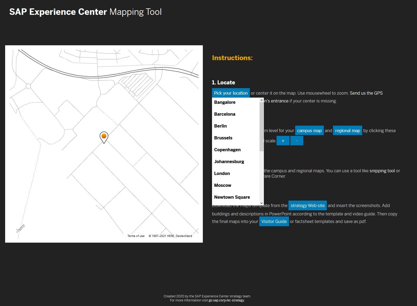Click the campus map button
Viewport: 417px width, 306px height.
pyautogui.click(x=309, y=130)
